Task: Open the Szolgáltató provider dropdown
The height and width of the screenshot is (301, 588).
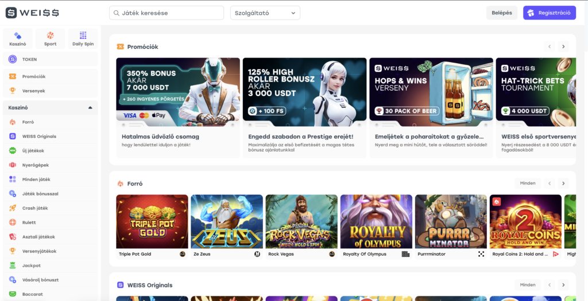Action: [265, 13]
